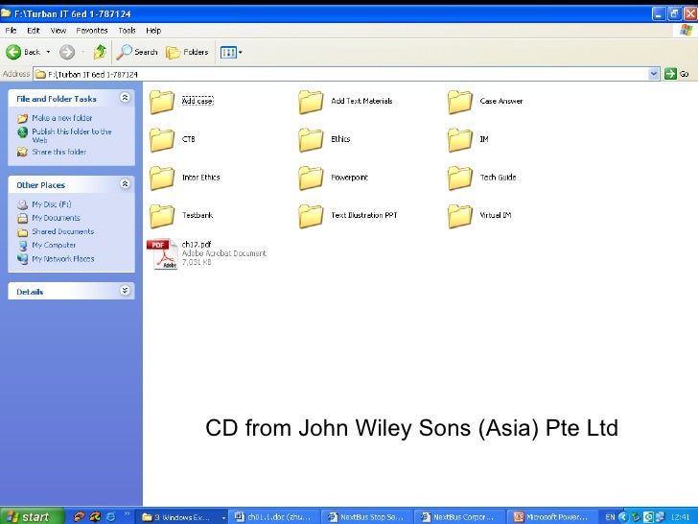
Task: Click the first Quick Launch icon
Action: [x=79, y=517]
